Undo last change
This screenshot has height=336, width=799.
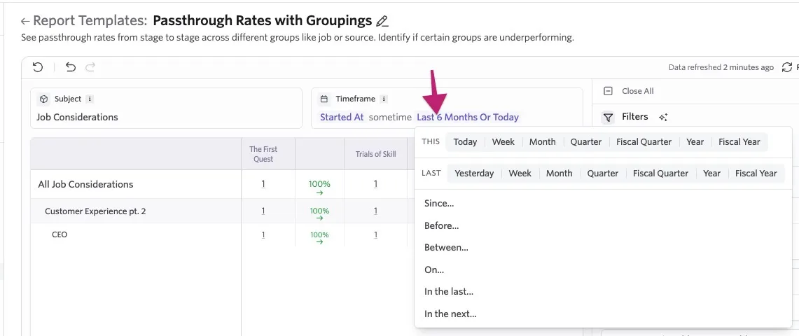coord(71,67)
